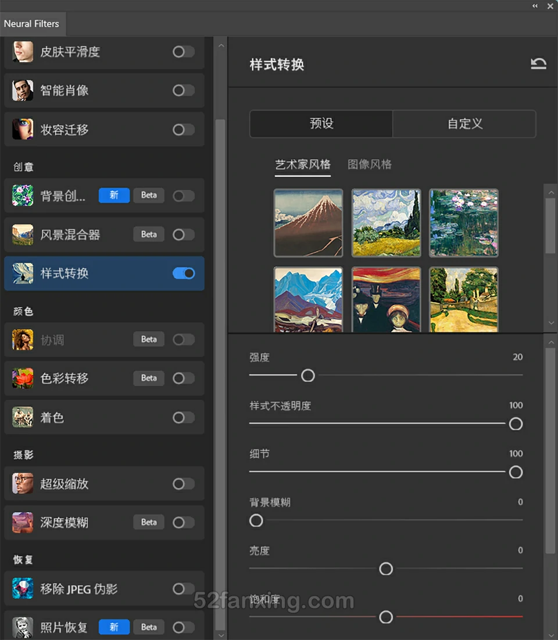Click the filter list scroll-up arrow

point(221,46)
